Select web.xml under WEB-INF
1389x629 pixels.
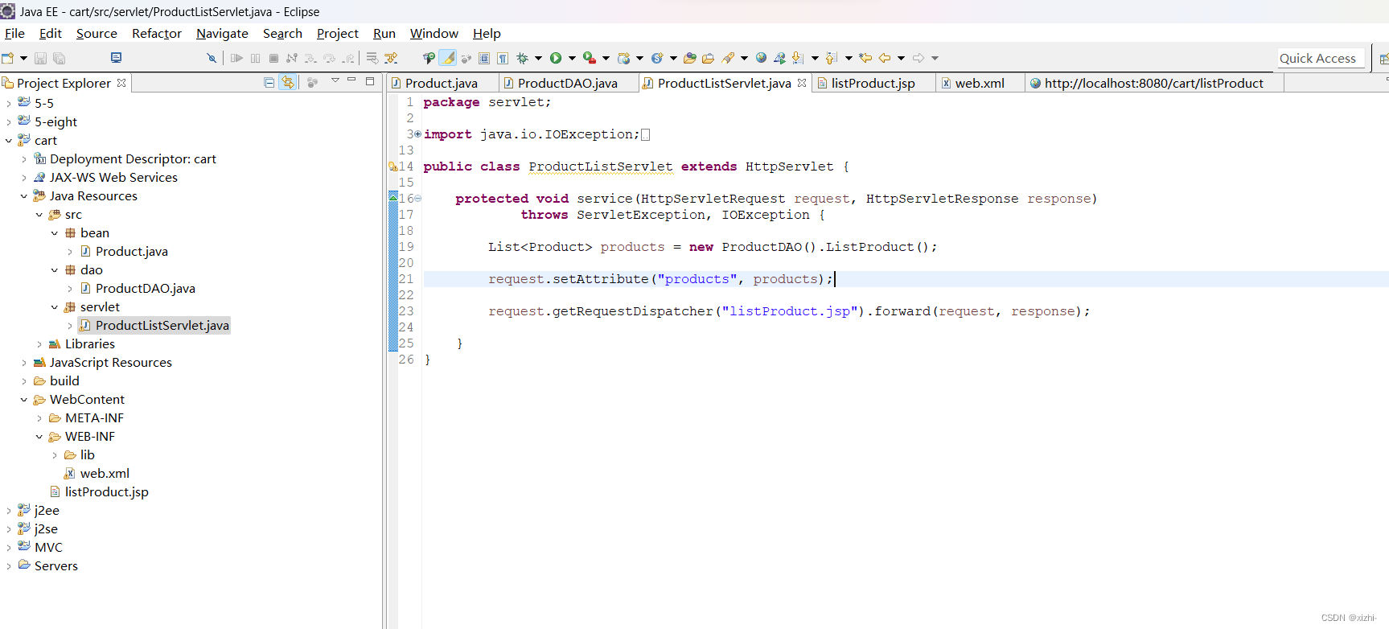pos(104,474)
